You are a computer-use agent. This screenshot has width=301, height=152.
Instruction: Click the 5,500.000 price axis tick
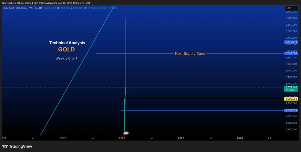(x=291, y=31)
